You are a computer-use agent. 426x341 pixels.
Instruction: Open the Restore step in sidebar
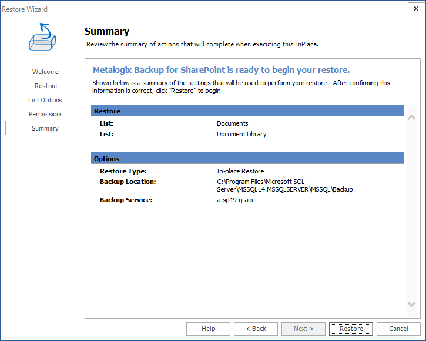pos(45,86)
